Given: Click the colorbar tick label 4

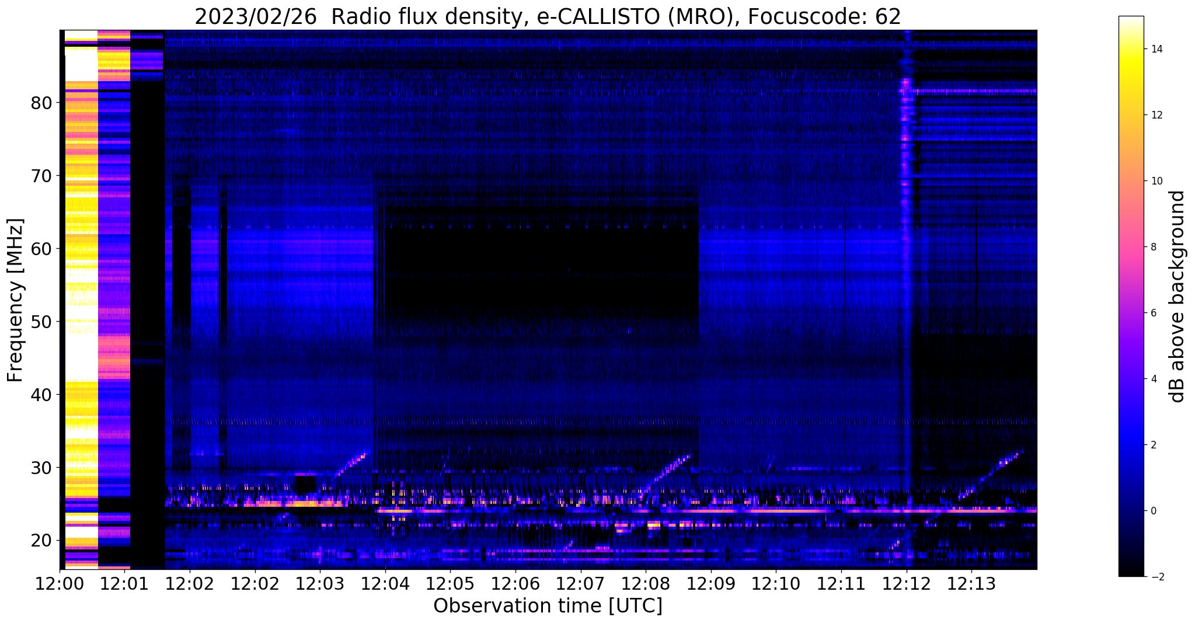Looking at the screenshot, I should (x=1153, y=379).
